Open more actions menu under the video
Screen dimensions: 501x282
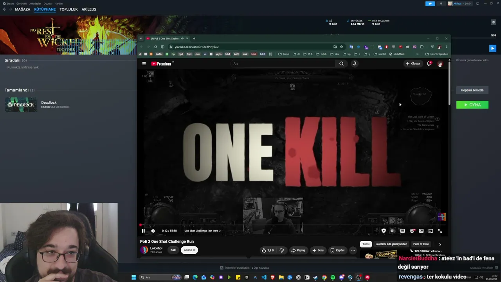click(x=353, y=250)
